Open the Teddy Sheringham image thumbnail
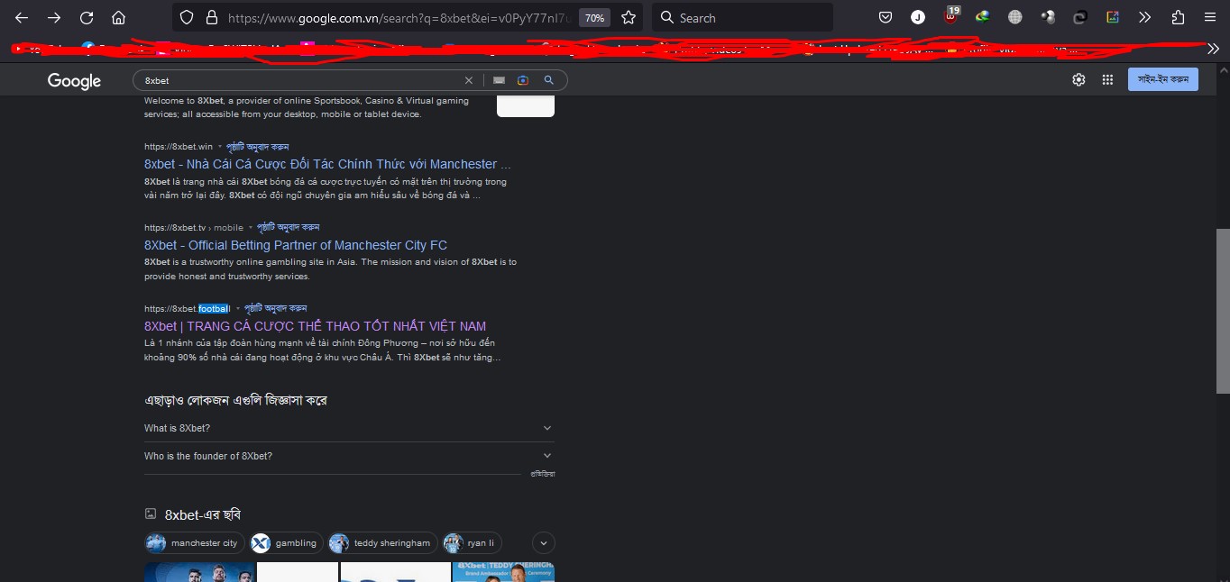The image size is (1230, 582). [503, 572]
